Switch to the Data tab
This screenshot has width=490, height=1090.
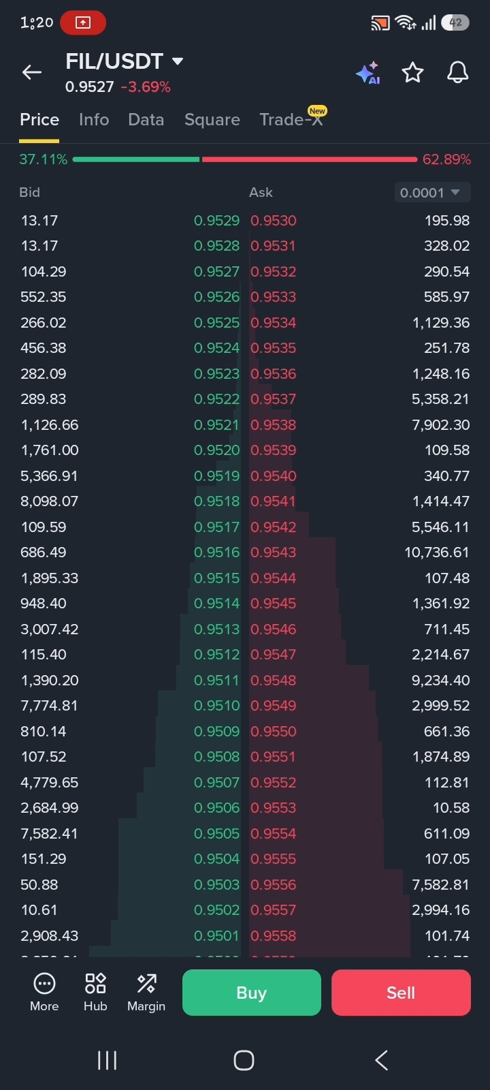146,120
